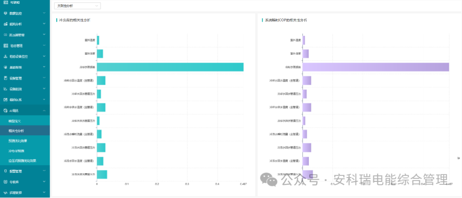This screenshot has height=198, width=462.
Task: Expand the 报警管理 menu chevron
Action: tap(44, 171)
